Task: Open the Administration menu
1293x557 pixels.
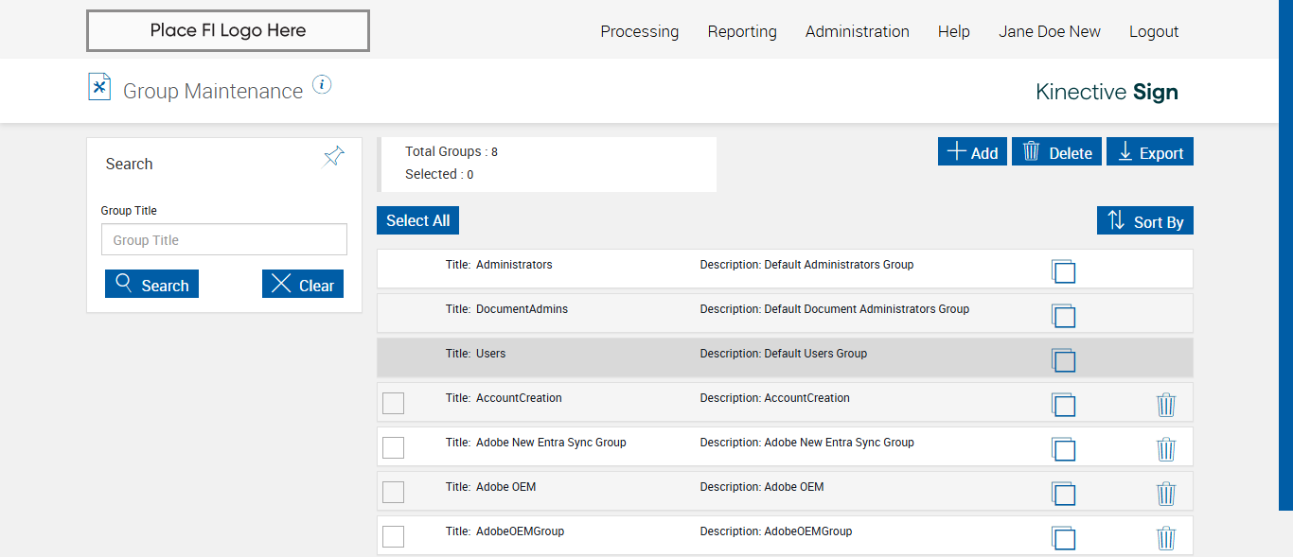Action: 857,31
